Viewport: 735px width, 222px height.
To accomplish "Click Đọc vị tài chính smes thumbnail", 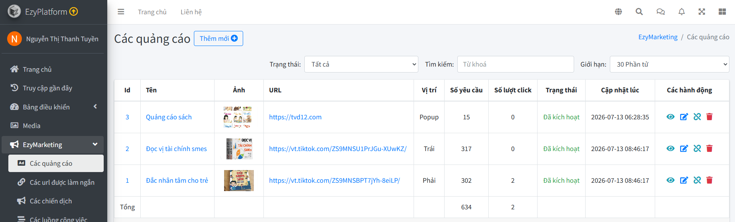I will (239, 149).
